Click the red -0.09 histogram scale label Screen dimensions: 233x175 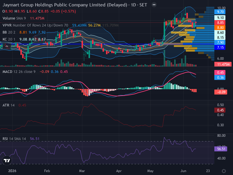click(221, 92)
